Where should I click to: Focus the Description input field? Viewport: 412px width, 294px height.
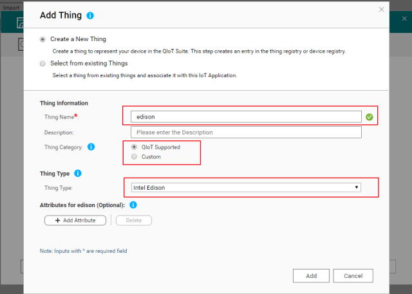tap(245, 133)
